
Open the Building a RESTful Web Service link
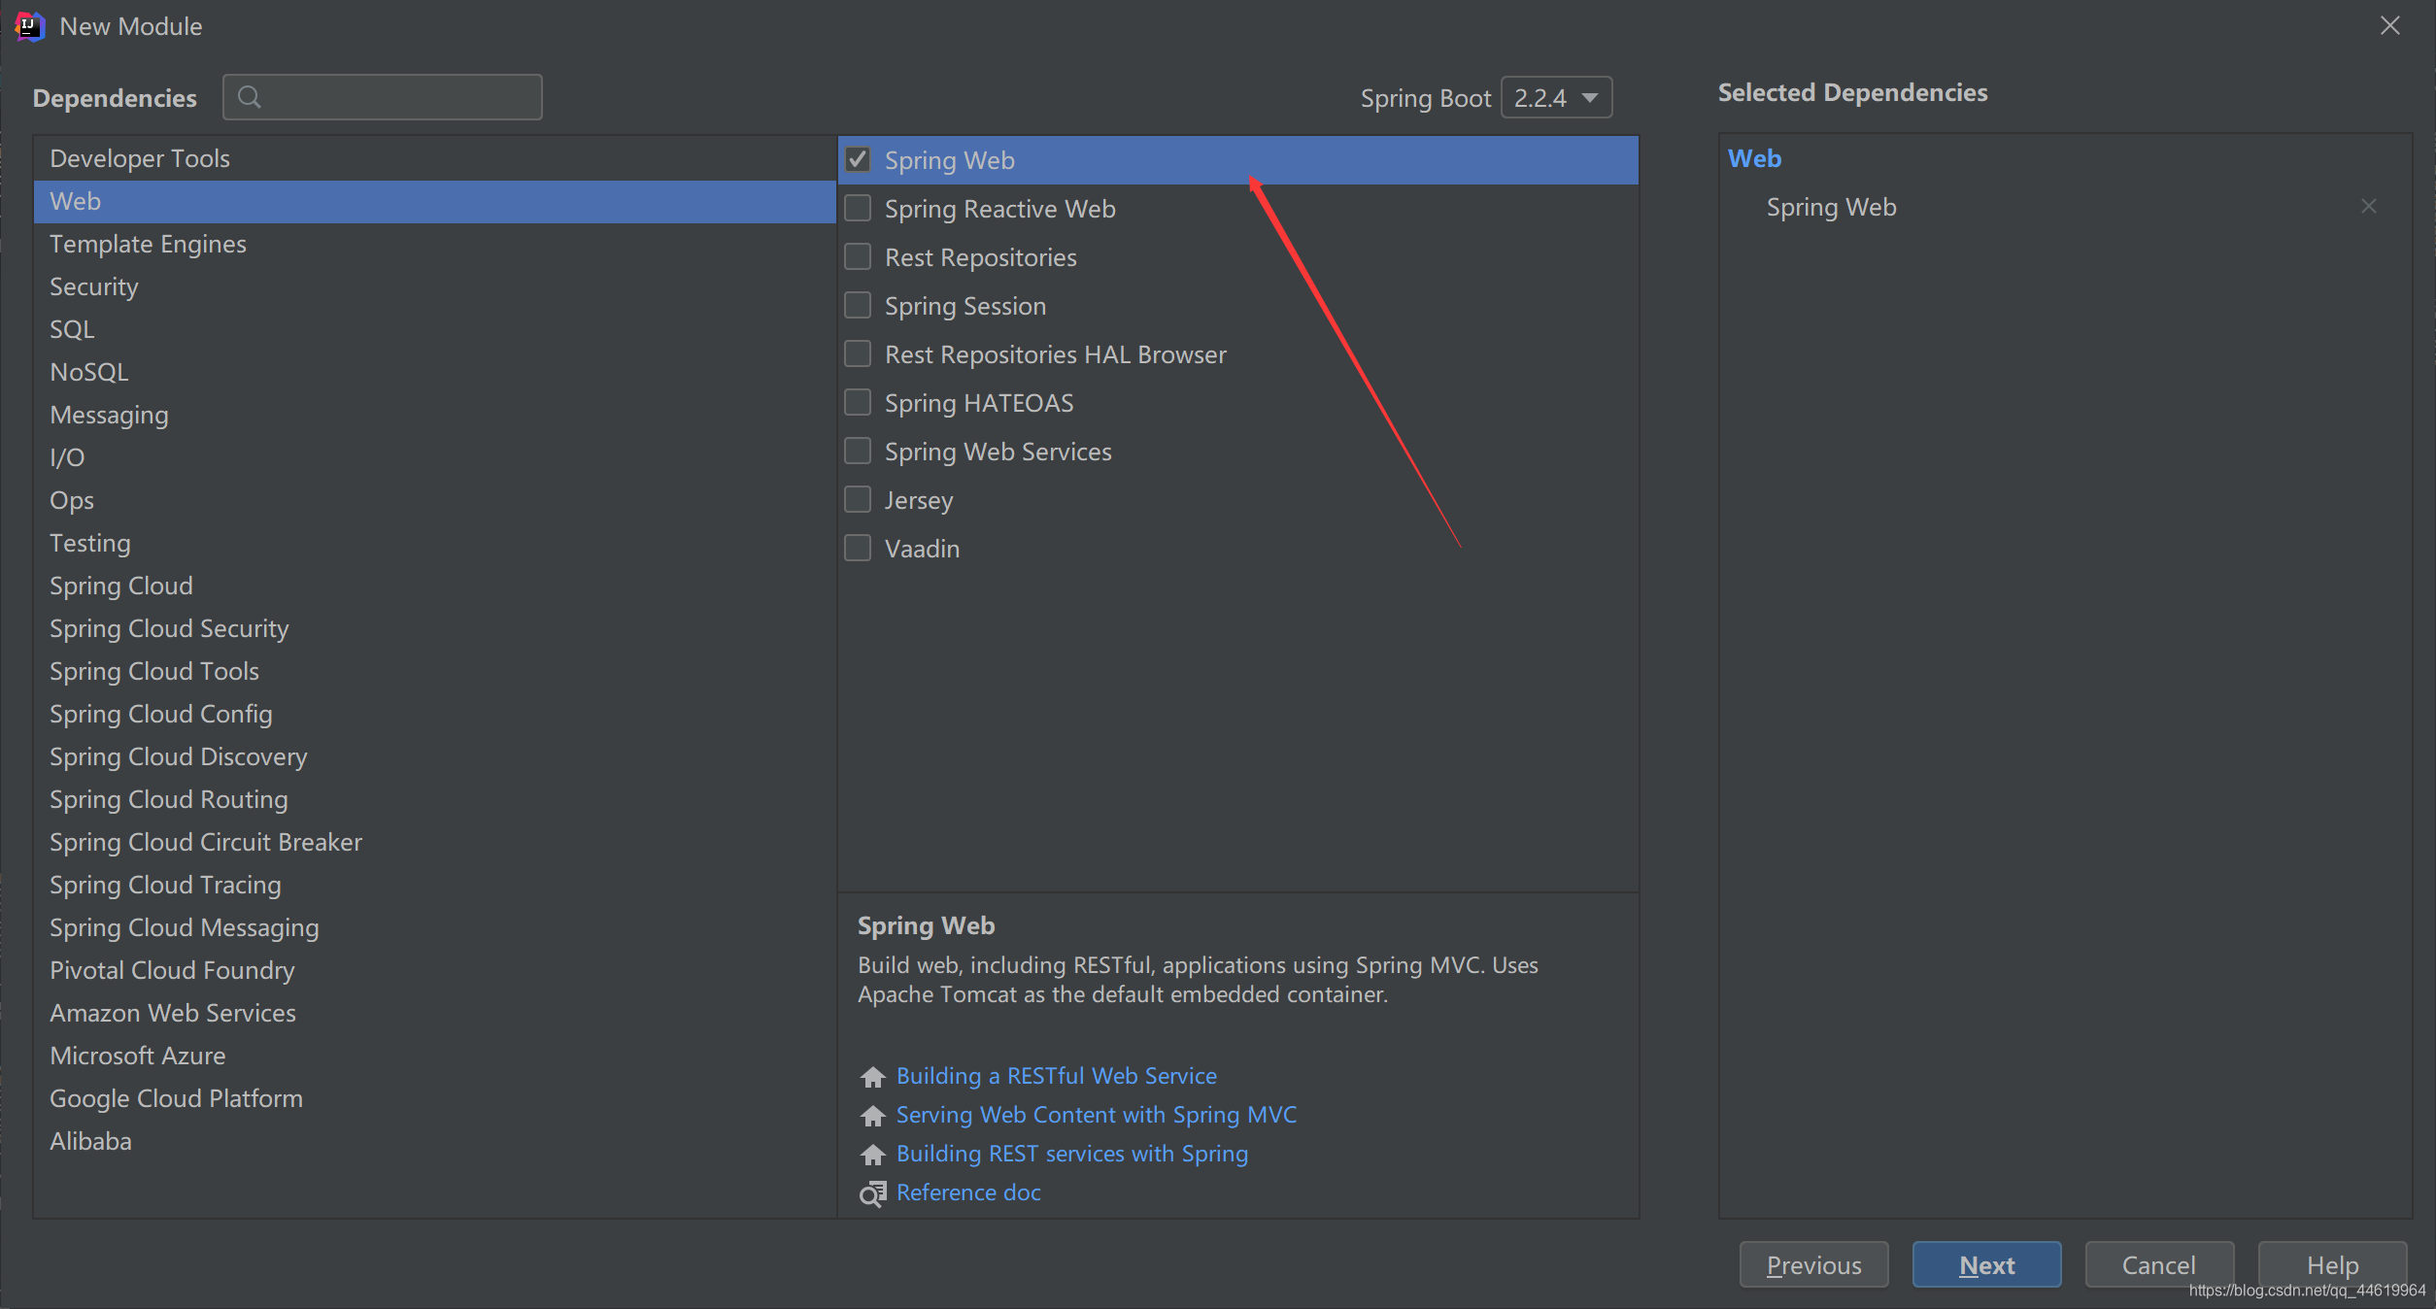1056,1076
